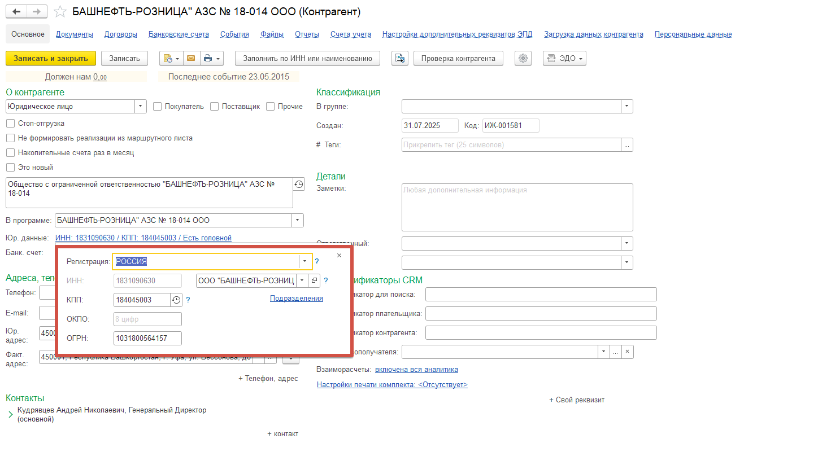The image size is (831, 465).
Task: Add counterparty to favorites star
Action: [60, 12]
